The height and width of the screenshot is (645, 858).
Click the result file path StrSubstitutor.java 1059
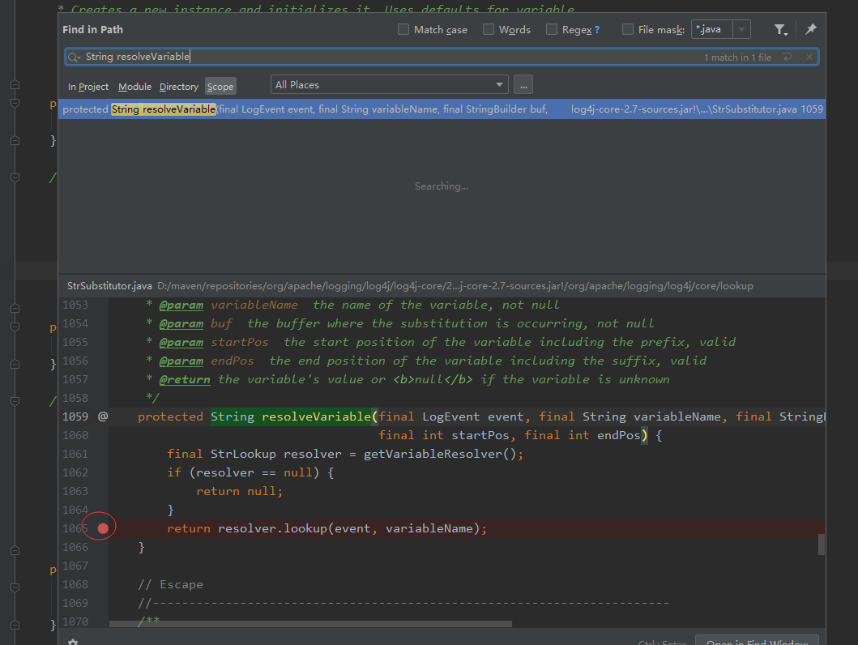pyautogui.click(x=697, y=109)
